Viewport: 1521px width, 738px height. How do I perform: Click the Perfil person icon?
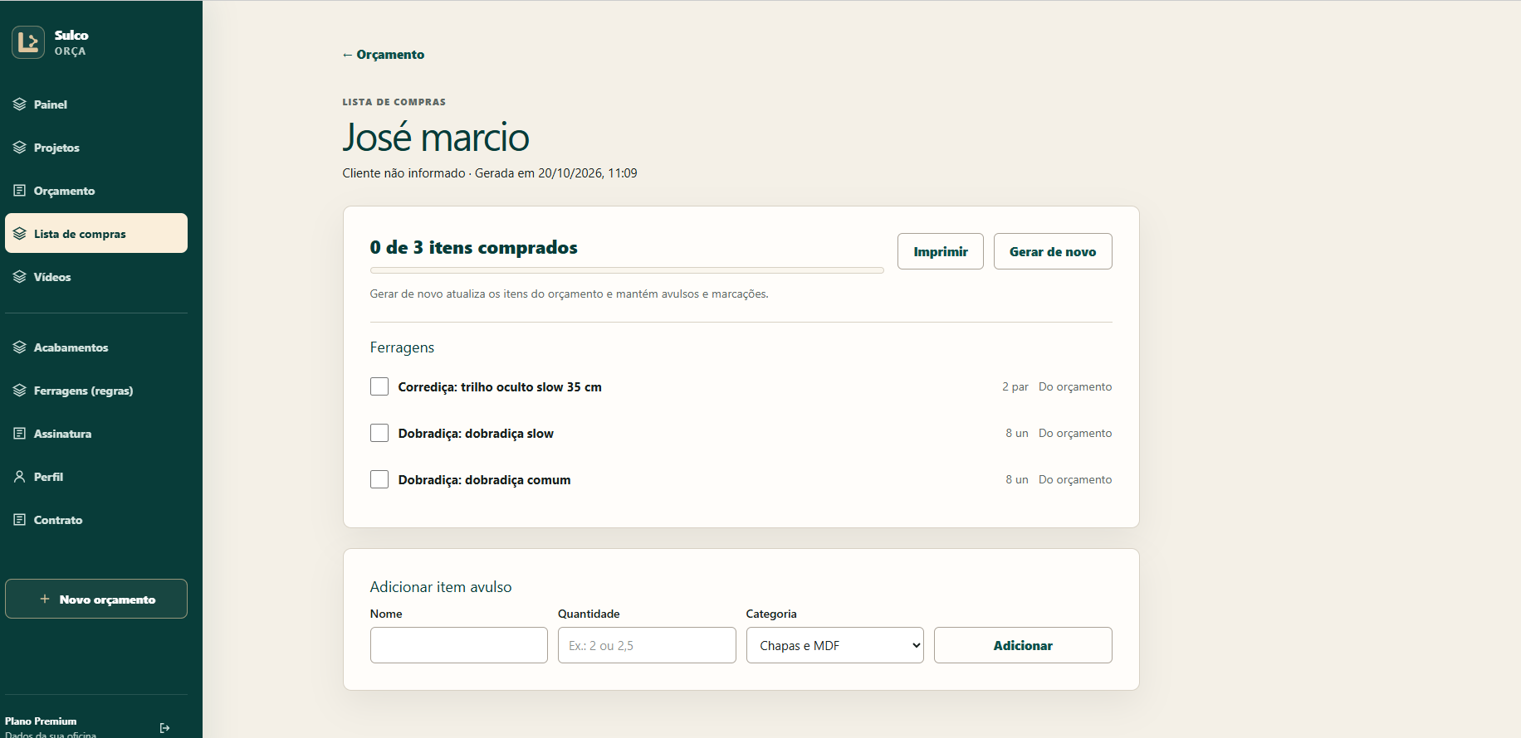point(20,477)
